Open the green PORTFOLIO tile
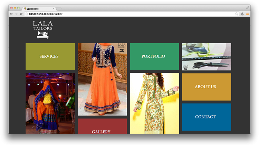This screenshot has width=259, height=146. [154, 57]
